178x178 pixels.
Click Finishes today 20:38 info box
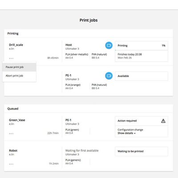click(142, 56)
